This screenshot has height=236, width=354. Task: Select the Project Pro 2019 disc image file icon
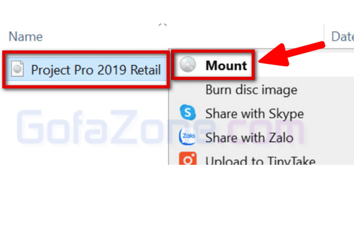17,69
